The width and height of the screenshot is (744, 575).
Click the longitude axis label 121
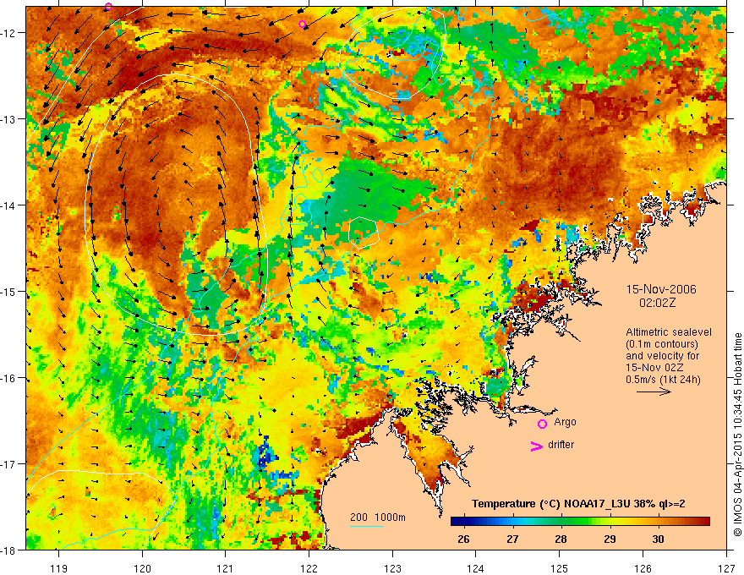coord(225,568)
